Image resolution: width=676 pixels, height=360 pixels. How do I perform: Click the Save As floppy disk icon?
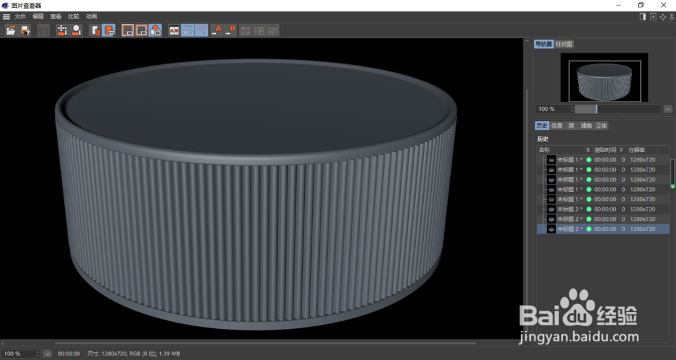coord(26,30)
